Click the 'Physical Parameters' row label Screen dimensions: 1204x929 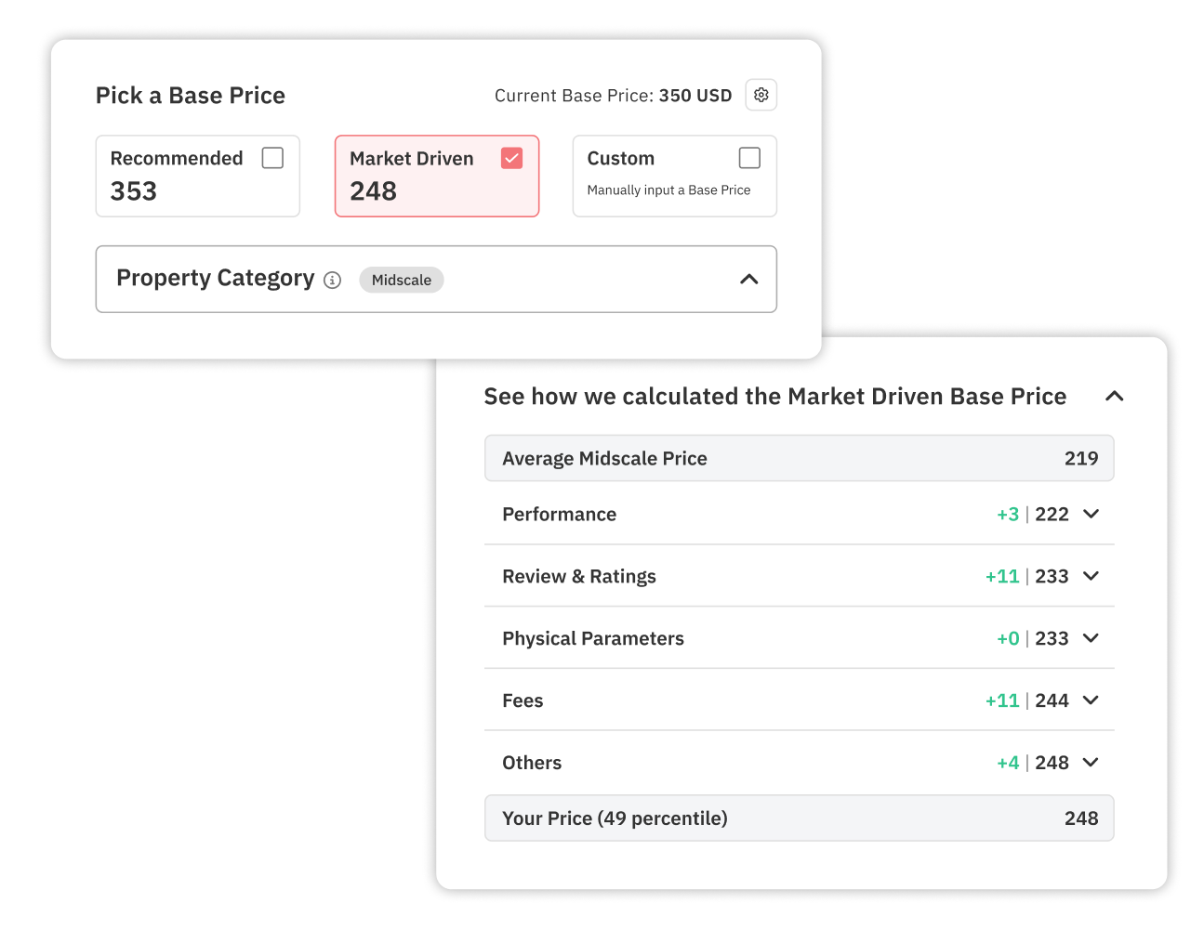pos(593,639)
